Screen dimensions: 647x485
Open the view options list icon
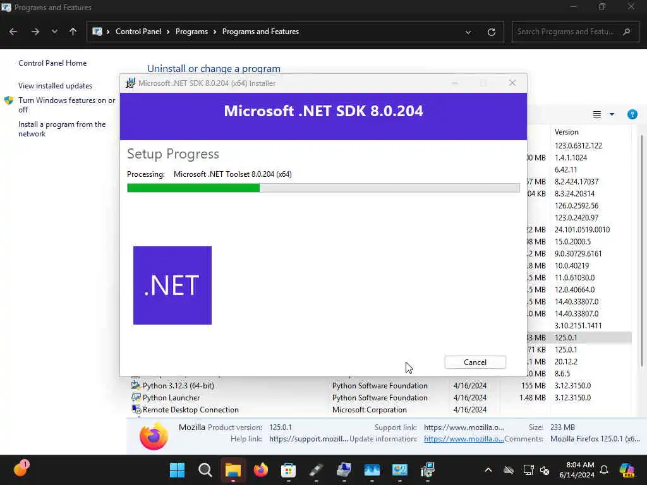pos(596,114)
